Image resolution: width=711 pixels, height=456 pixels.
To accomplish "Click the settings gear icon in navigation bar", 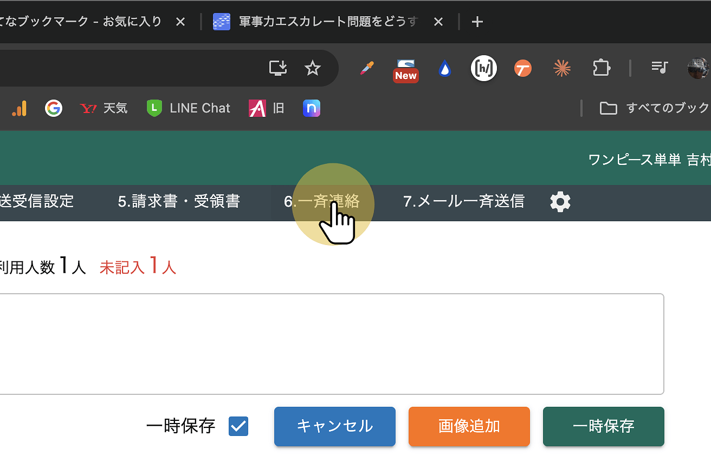I will click(x=560, y=202).
